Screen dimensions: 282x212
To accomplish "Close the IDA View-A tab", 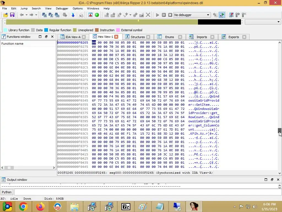I will coord(84,37).
